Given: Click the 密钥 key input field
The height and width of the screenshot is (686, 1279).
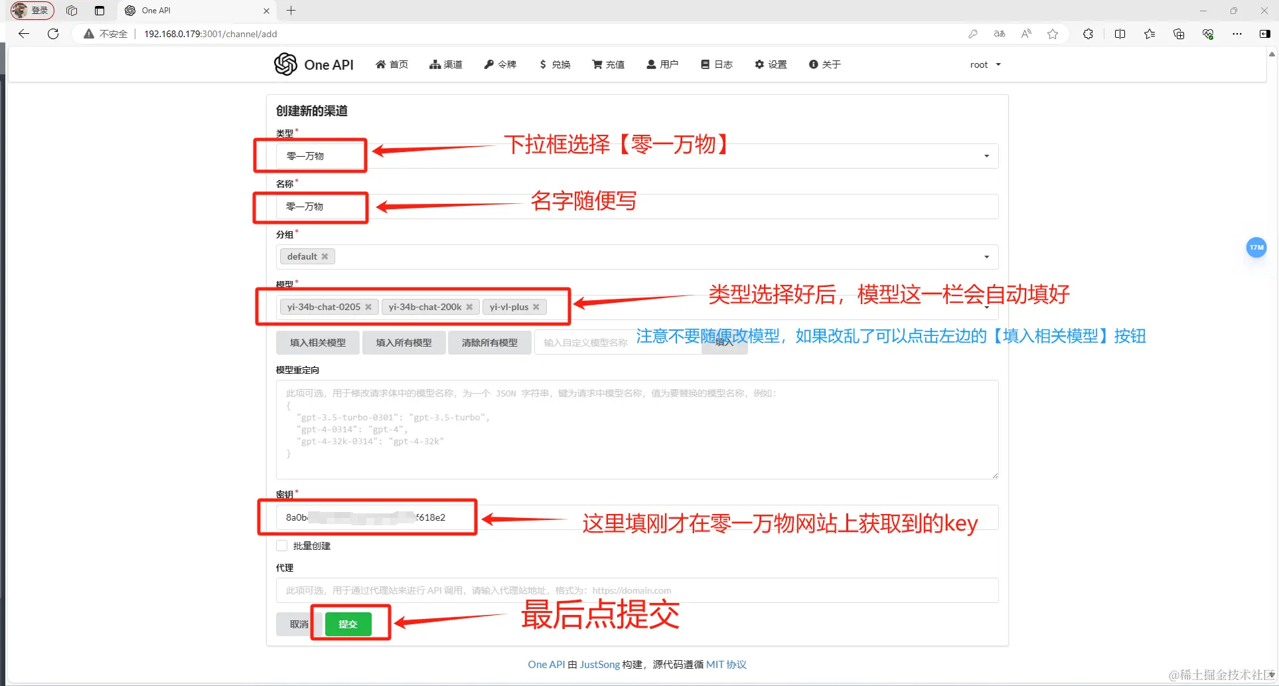Looking at the screenshot, I should pyautogui.click(x=637, y=517).
